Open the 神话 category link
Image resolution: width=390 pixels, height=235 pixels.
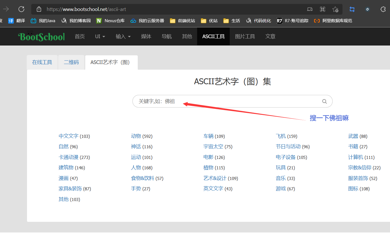pos(136,147)
